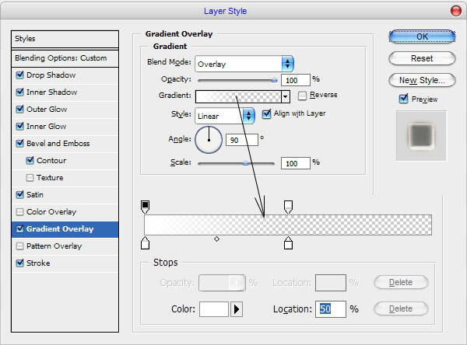Click the Angle value field
The image size is (467, 345).
click(x=242, y=140)
